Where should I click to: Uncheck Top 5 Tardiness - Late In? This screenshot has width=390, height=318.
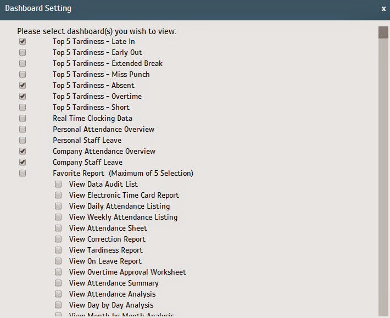(23, 41)
